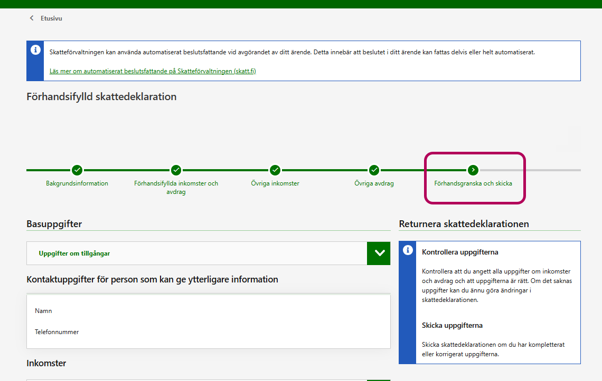Viewport: 602px width, 381px height.
Task: Open the Förhandsifyllda inkomster och avdrag step label
Action: (x=176, y=187)
